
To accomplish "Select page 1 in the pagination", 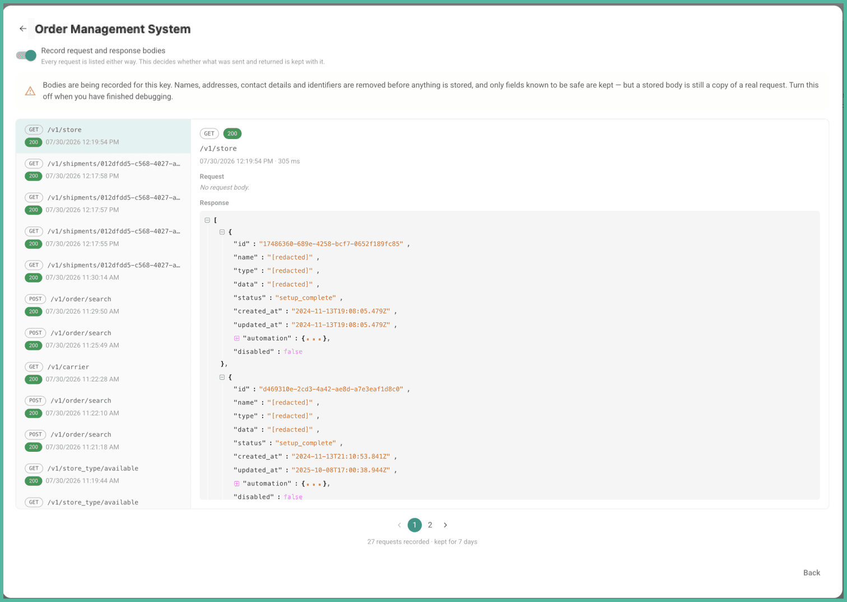I will pyautogui.click(x=415, y=525).
